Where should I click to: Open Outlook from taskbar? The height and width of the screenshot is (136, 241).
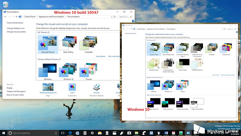tap(151, 133)
